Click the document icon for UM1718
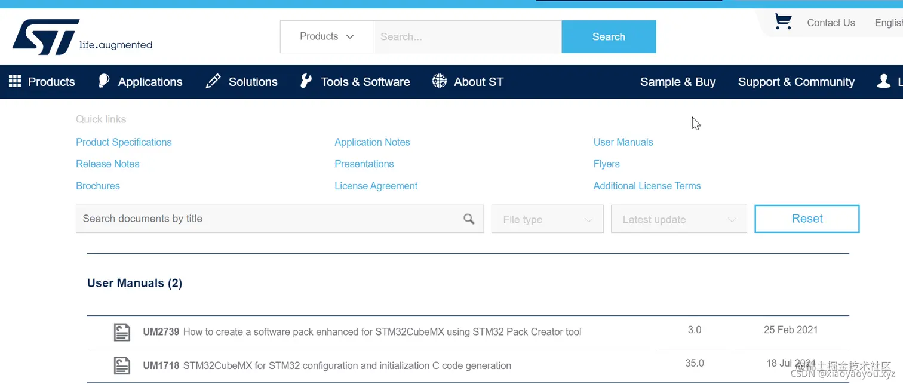This screenshot has height=384, width=903. 122,365
